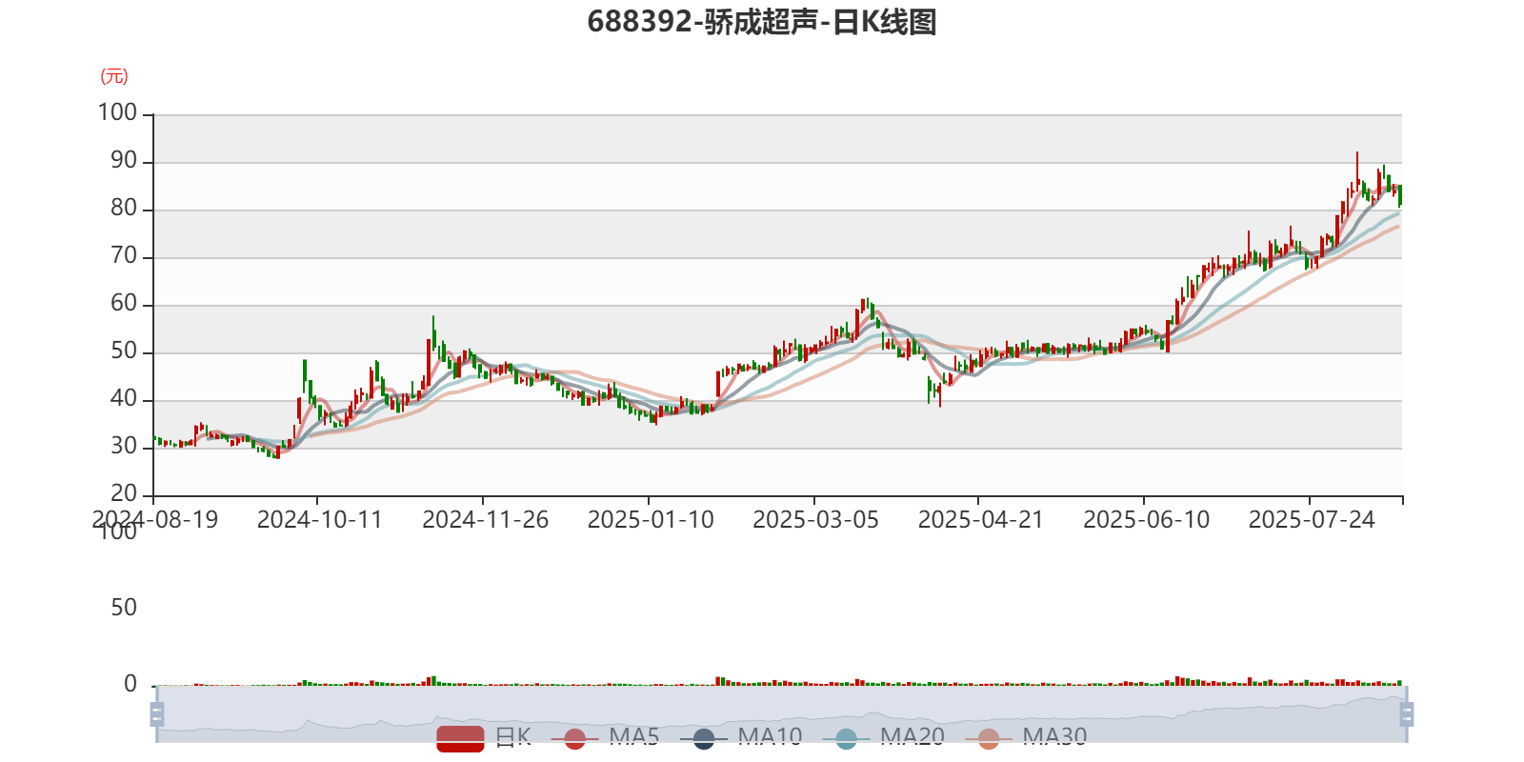Click the price axis label 60

124,304
